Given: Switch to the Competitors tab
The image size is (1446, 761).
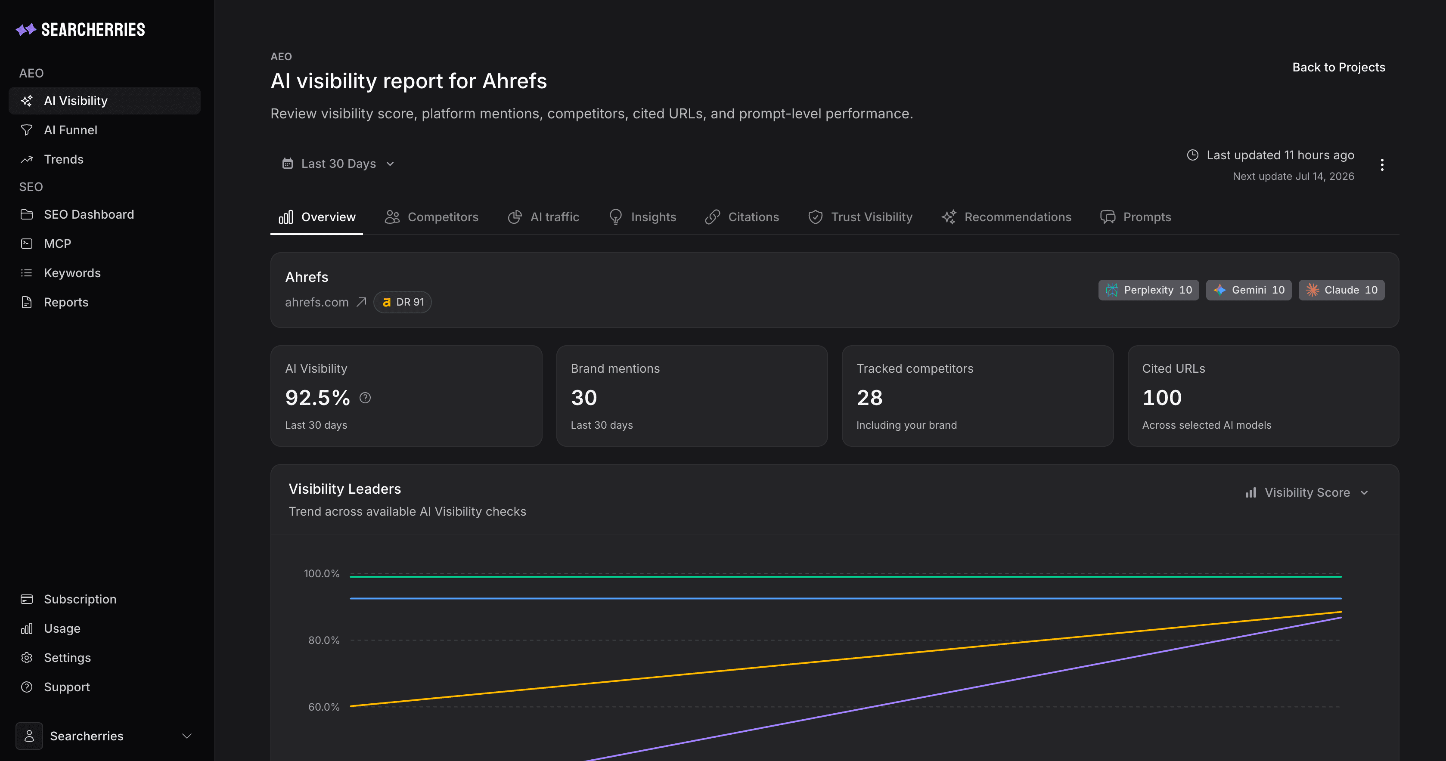Looking at the screenshot, I should pyautogui.click(x=431, y=217).
